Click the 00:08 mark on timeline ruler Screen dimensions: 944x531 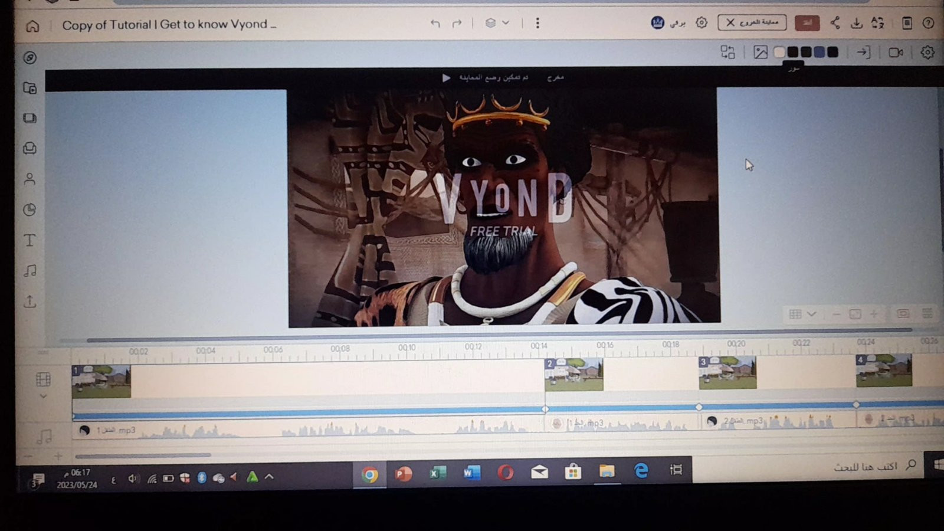340,349
